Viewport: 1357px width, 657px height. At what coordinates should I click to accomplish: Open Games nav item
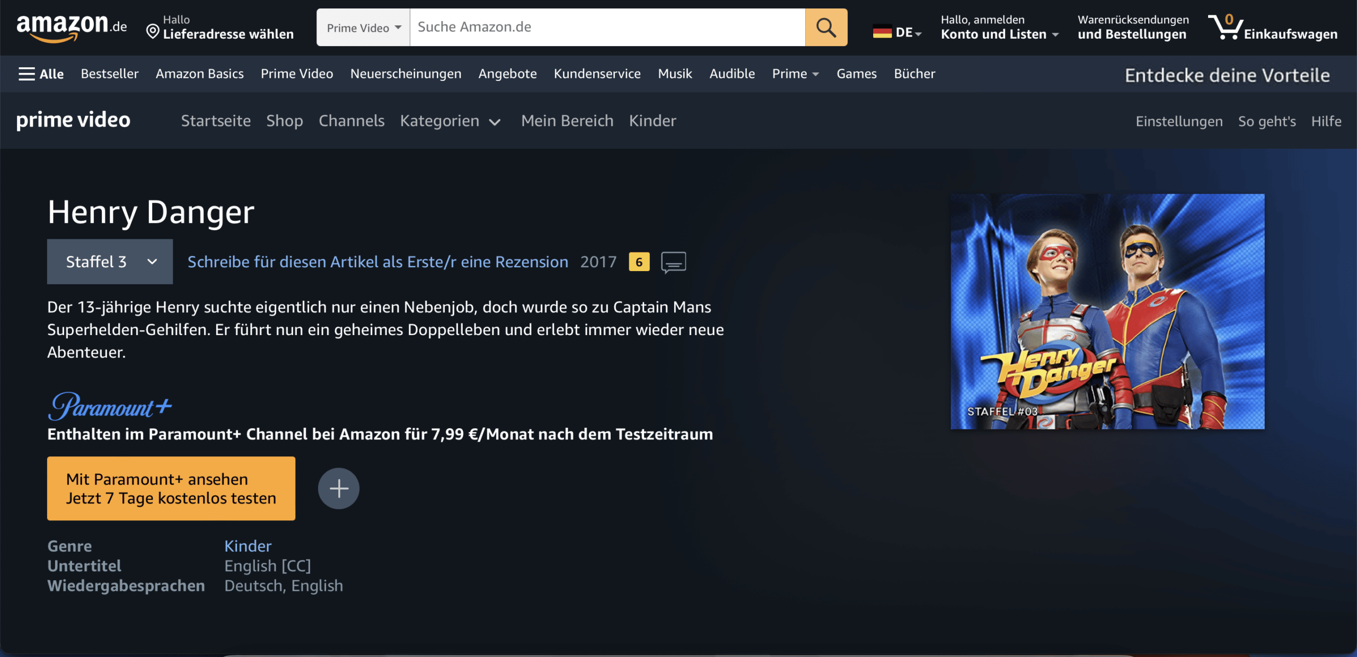[857, 74]
